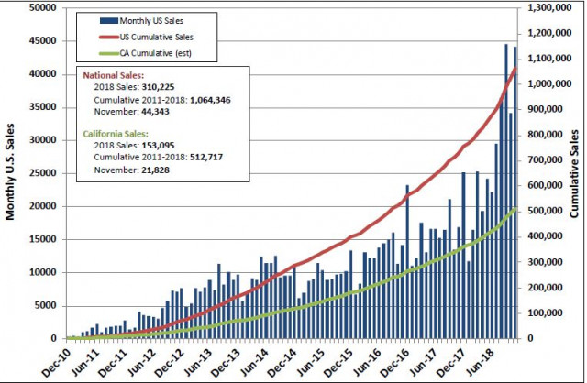Click the right axis label 1,300,000
Screen dimensions: 587x383
pyautogui.click(x=549, y=7)
